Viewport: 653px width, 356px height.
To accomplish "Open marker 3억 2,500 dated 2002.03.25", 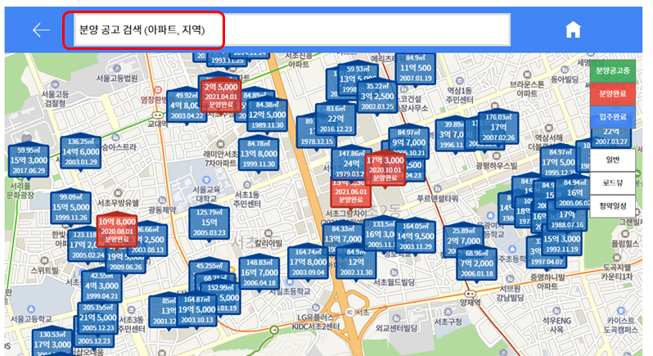I will (x=377, y=97).
